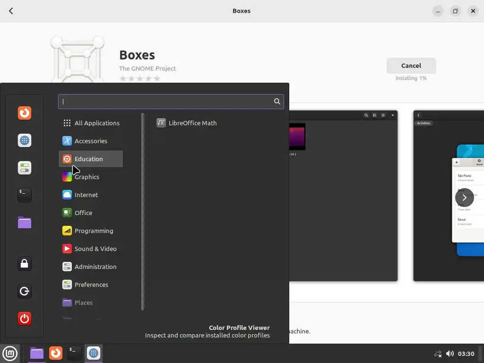The height and width of the screenshot is (363, 484).
Task: Open the volume control tray icon
Action: (x=450, y=354)
